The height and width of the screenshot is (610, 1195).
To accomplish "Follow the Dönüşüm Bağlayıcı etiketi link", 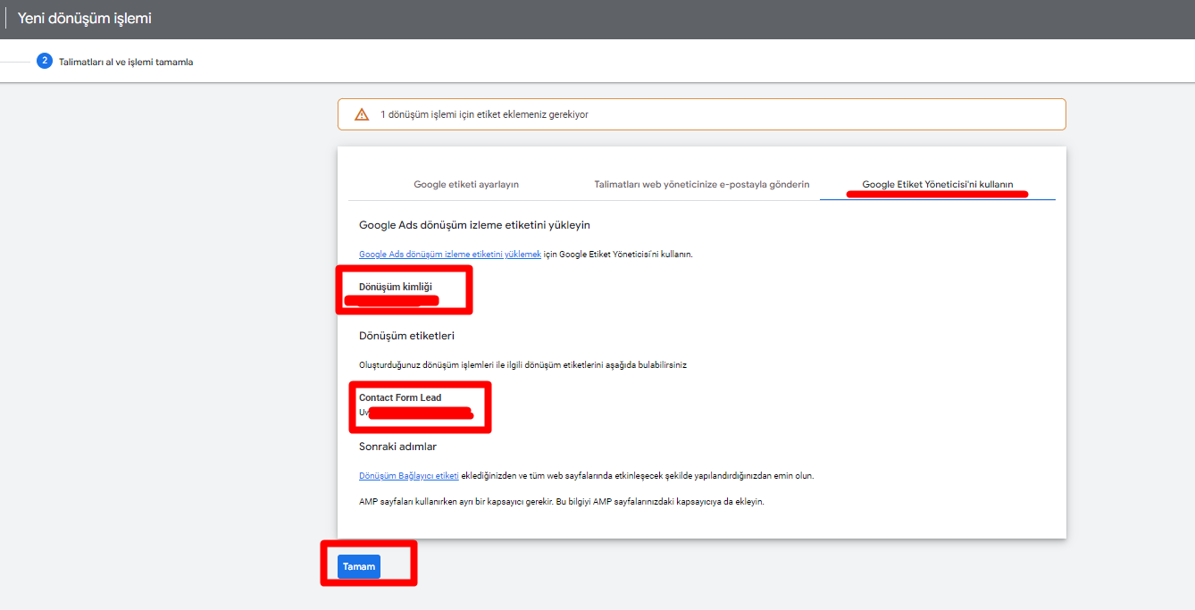I will pyautogui.click(x=408, y=475).
